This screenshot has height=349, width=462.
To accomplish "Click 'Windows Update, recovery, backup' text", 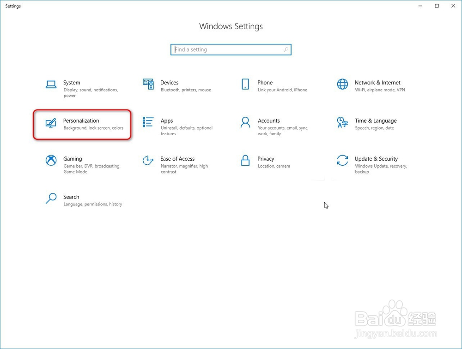I will pos(381,168).
